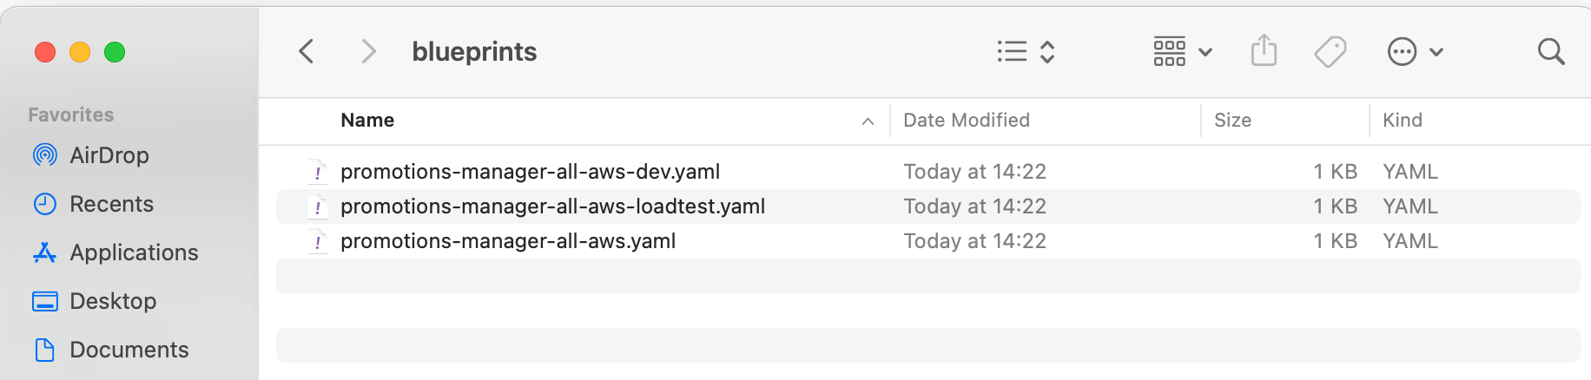Open the ellipsis action menu
Screen dimensions: 1591x380
(1416, 52)
